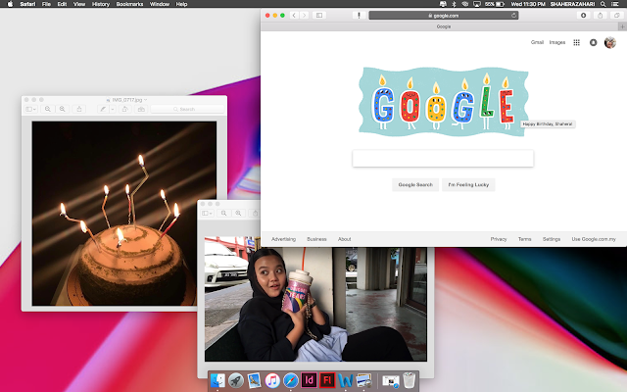Show all Safari tabs
The image size is (627, 392).
[617, 16]
